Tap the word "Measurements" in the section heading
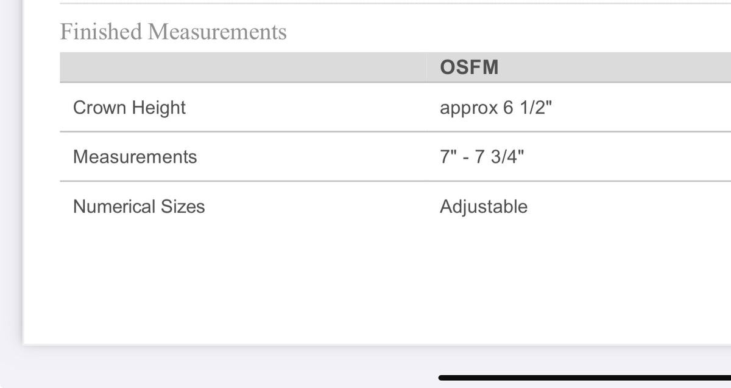This screenshot has width=731, height=388. [x=217, y=32]
